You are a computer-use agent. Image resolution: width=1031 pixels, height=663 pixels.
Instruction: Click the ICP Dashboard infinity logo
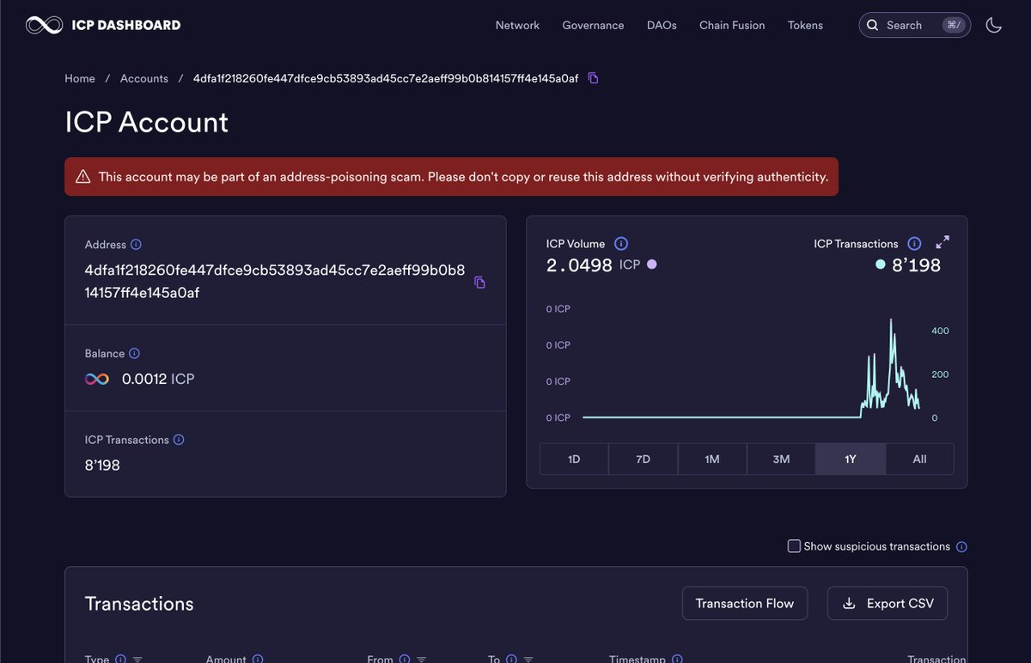pyautogui.click(x=45, y=24)
